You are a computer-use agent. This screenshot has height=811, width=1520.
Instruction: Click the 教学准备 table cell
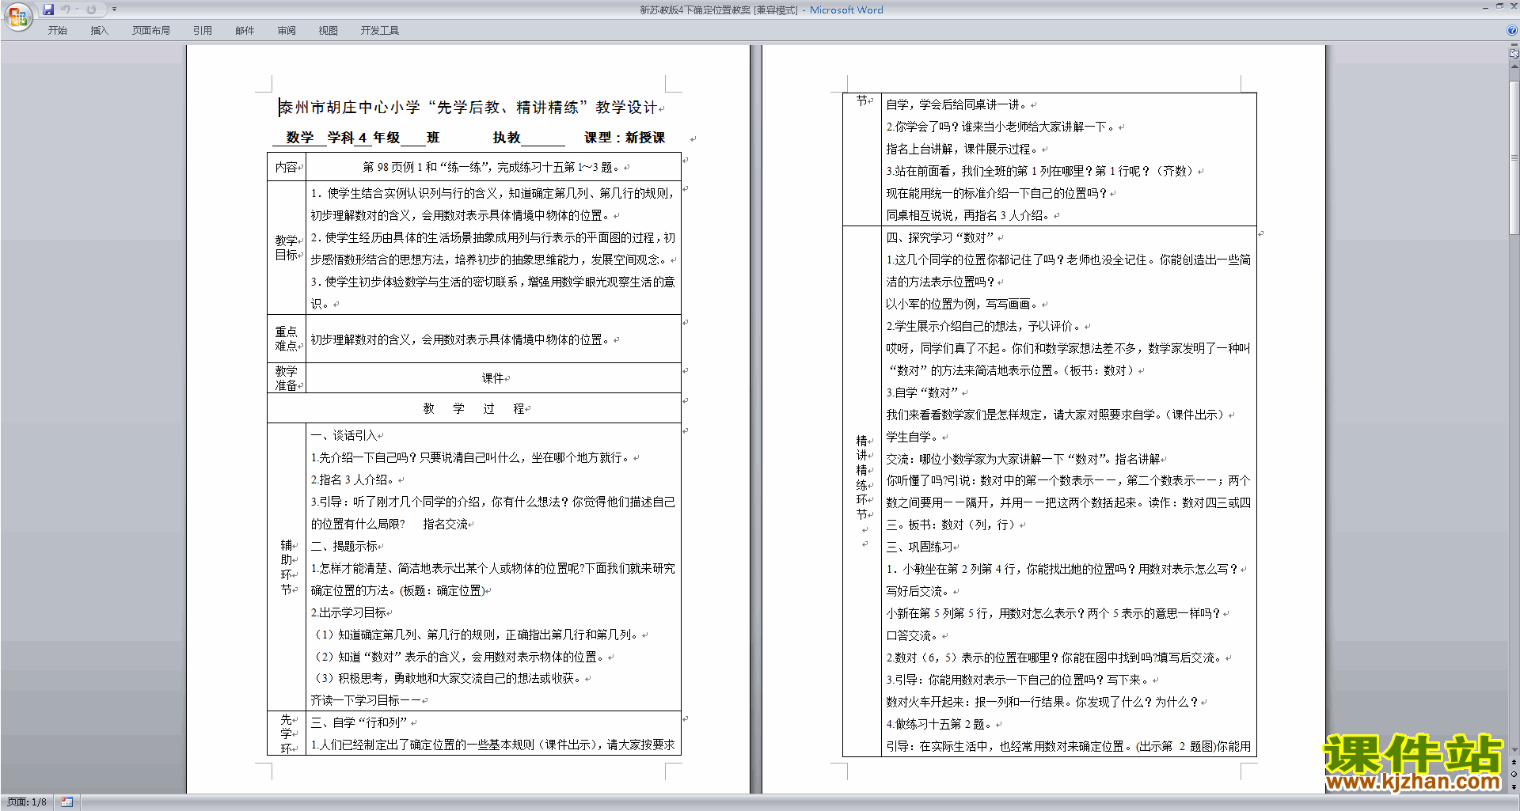coord(287,378)
